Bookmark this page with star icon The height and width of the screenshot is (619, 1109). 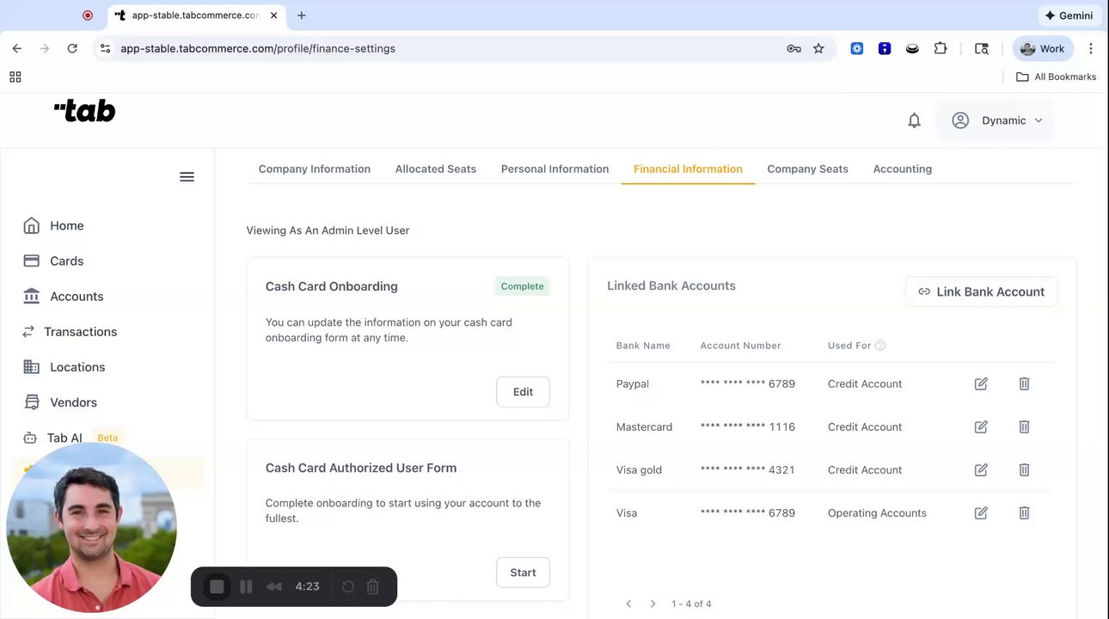pyautogui.click(x=818, y=49)
